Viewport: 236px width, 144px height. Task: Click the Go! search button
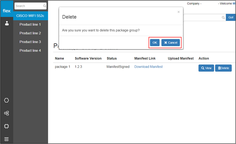[x=231, y=17]
